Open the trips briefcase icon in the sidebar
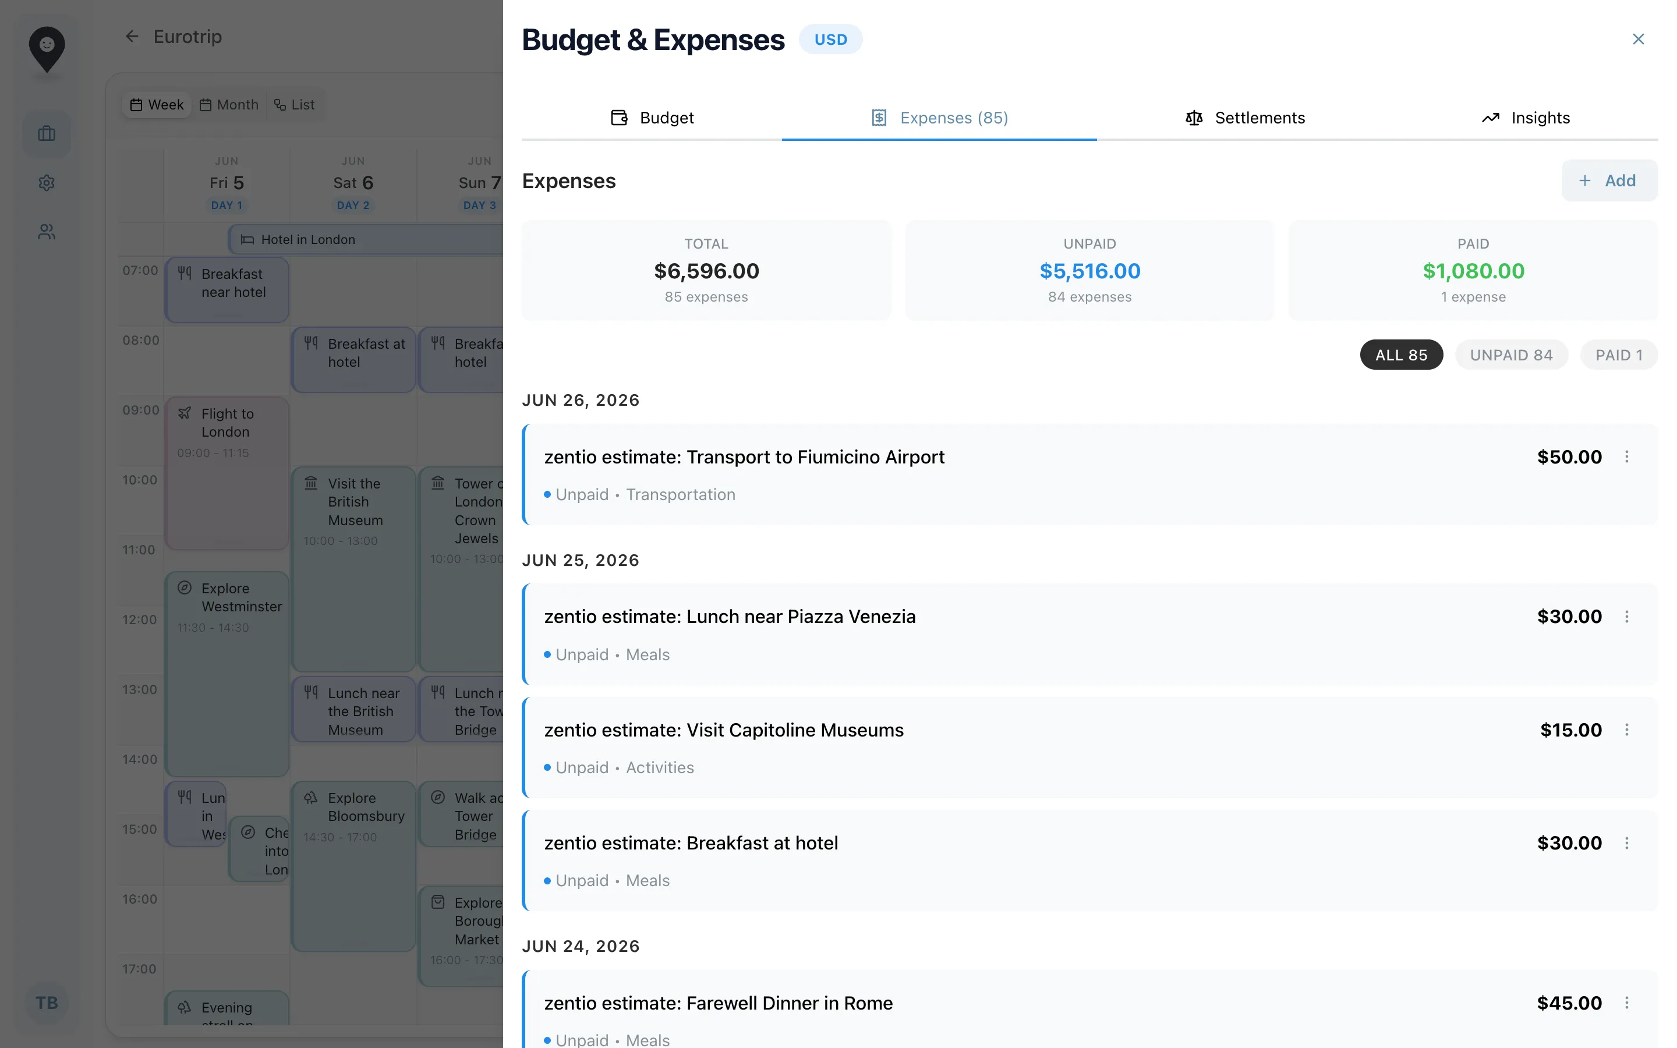The image size is (1677, 1048). coord(47,133)
